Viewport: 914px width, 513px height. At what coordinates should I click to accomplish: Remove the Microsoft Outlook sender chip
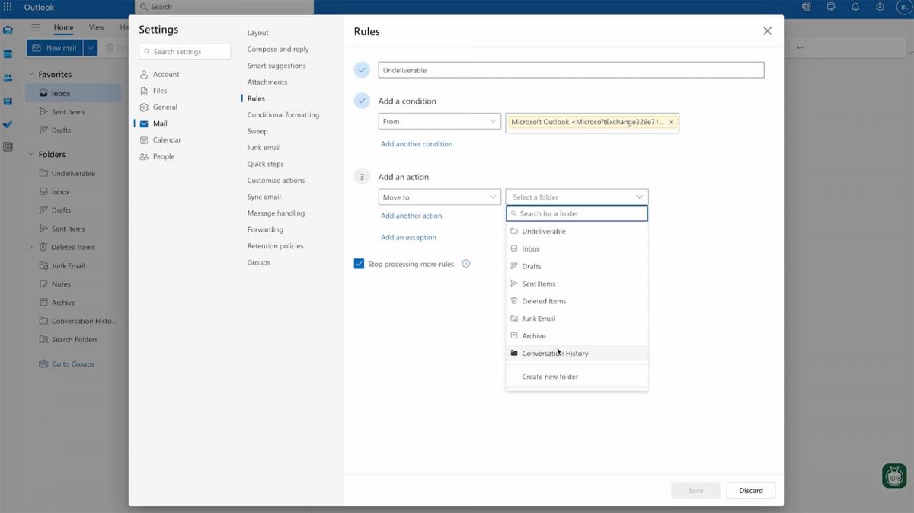click(x=671, y=122)
